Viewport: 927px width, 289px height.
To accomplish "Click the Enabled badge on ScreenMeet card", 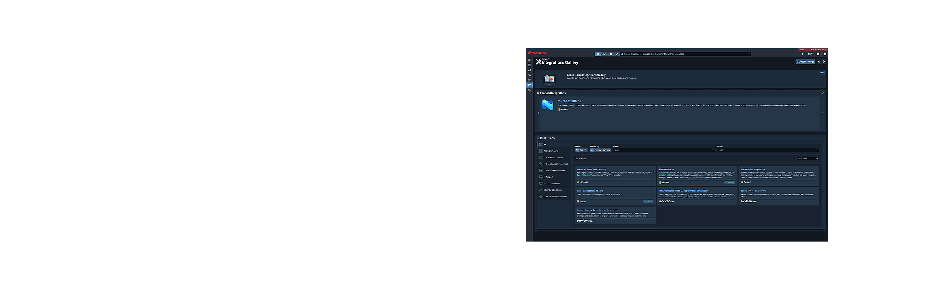I will click(x=648, y=201).
